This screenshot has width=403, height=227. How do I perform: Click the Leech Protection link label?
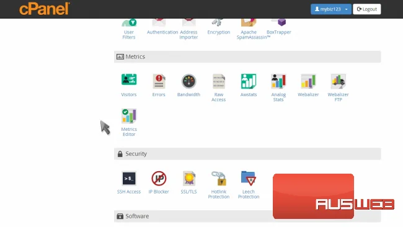tap(249, 194)
